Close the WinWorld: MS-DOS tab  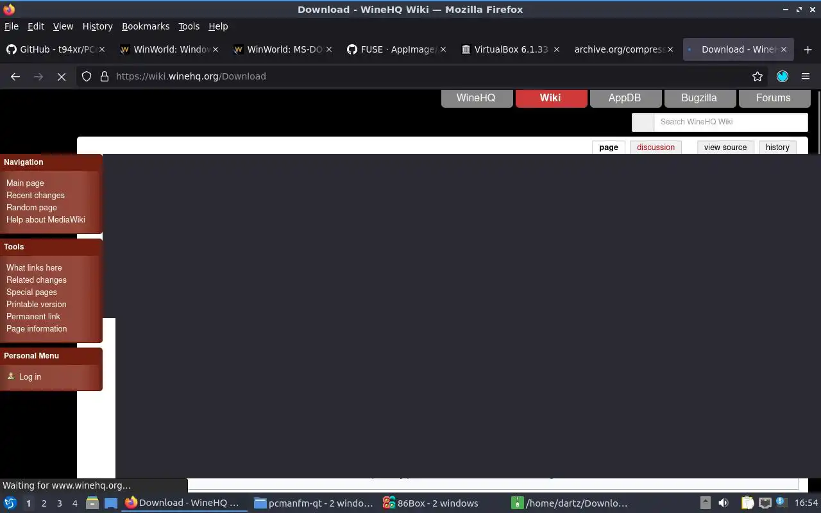click(x=329, y=49)
